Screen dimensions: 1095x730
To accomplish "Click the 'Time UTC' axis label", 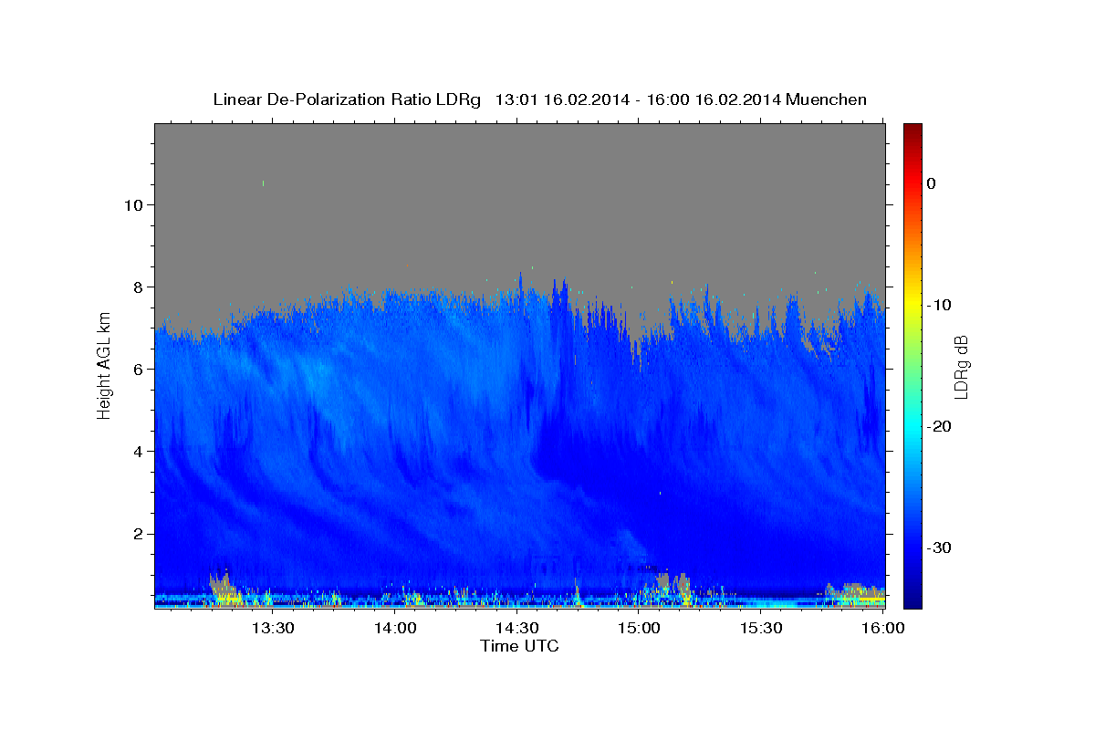I will (x=519, y=646).
